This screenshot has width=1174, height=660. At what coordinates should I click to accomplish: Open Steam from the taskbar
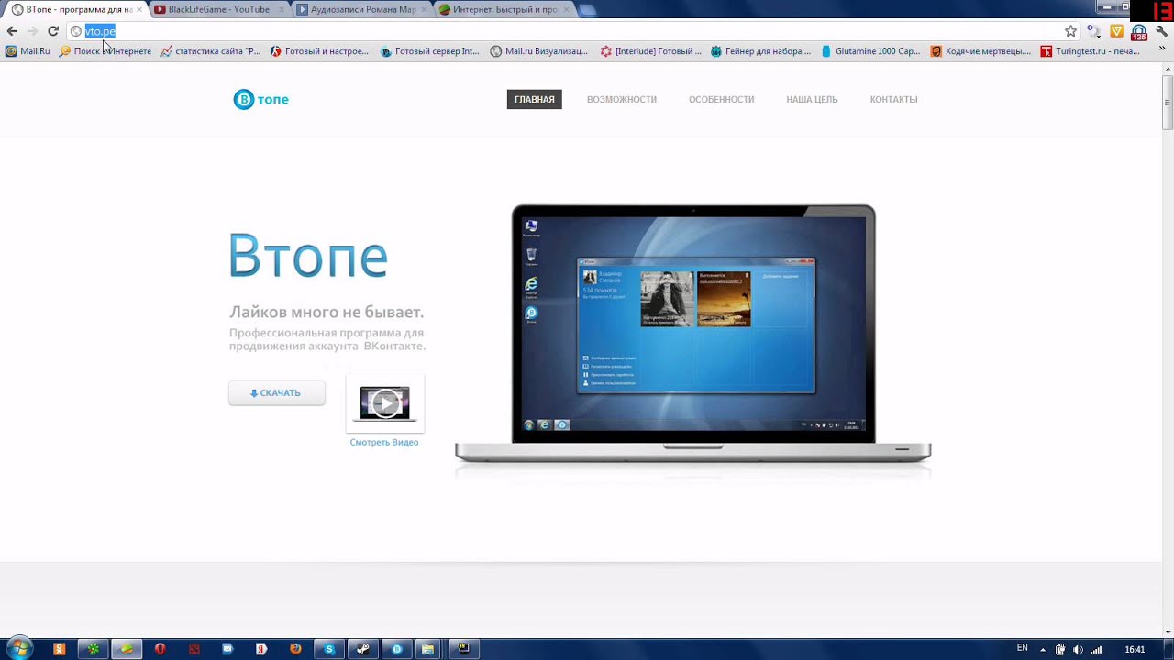coord(363,649)
